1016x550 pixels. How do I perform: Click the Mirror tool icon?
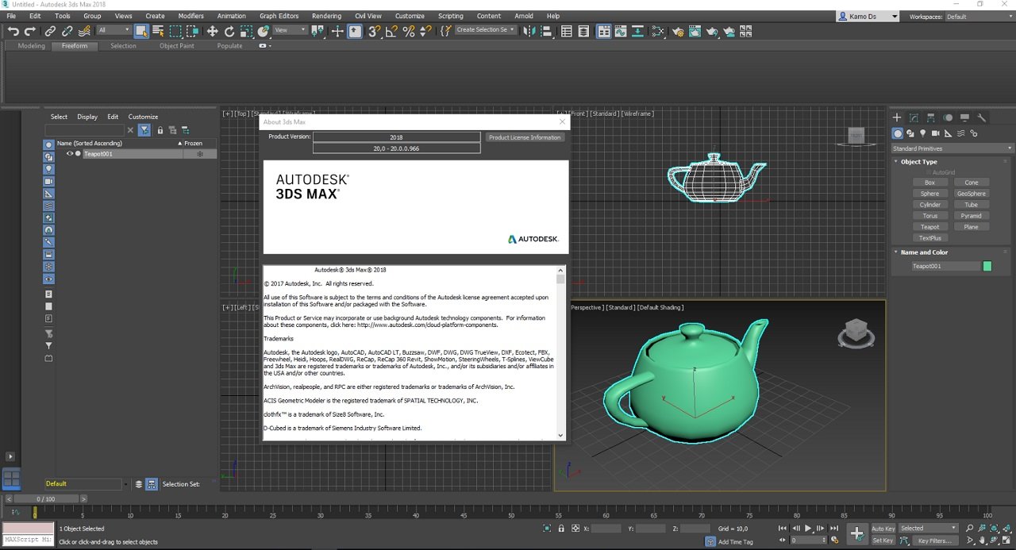[x=531, y=32]
